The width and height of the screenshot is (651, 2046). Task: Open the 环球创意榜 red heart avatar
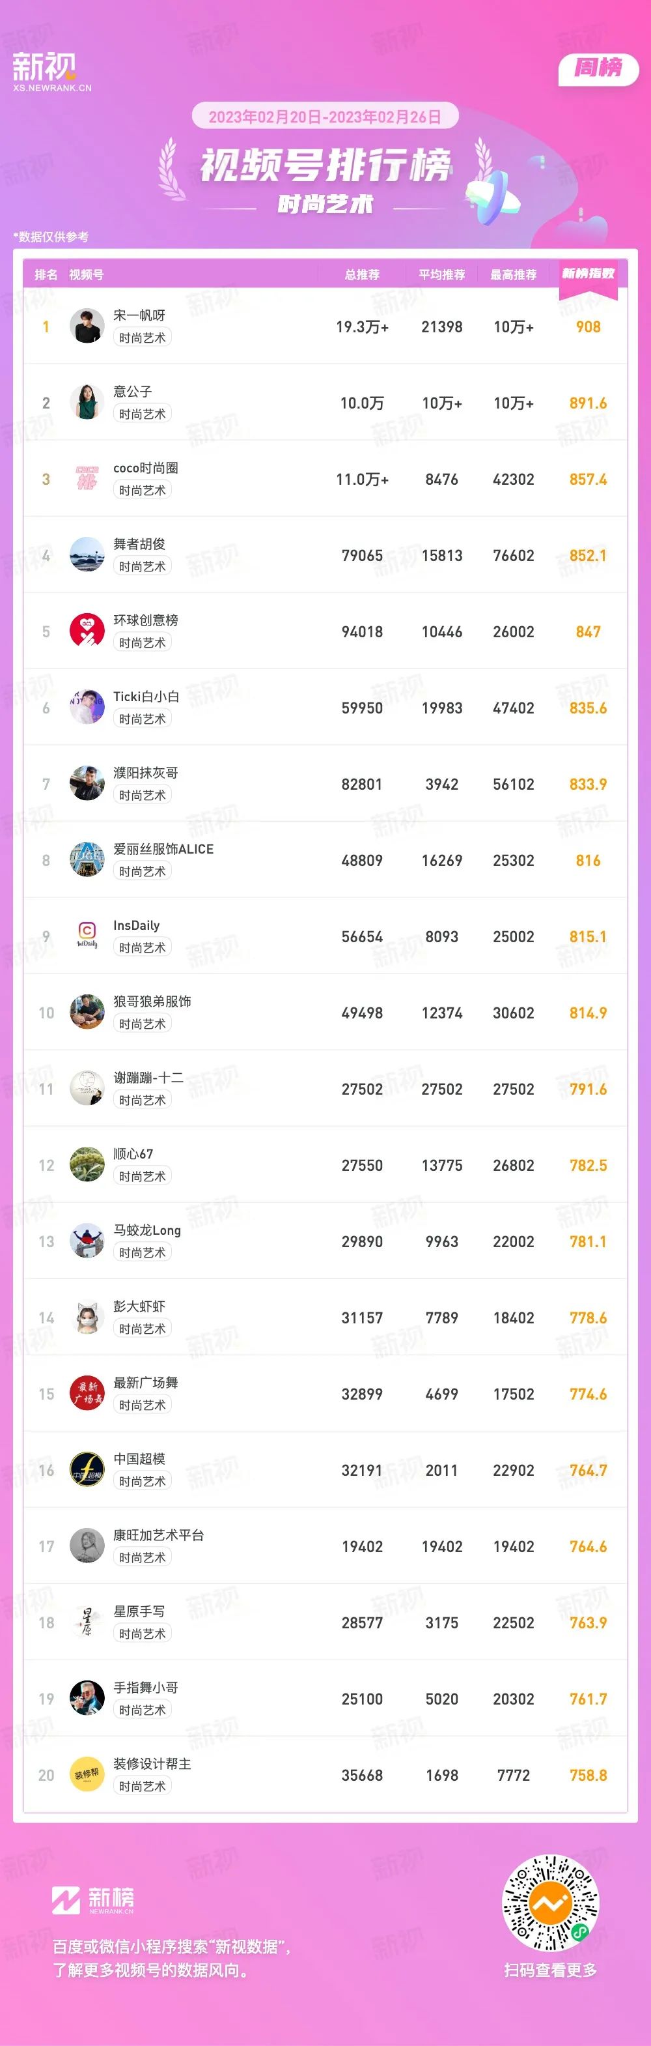pos(87,631)
